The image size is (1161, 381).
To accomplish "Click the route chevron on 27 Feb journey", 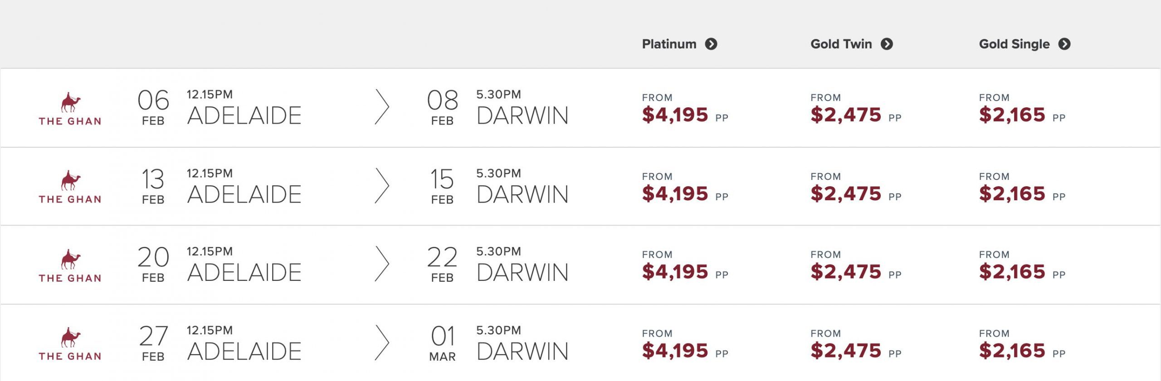I will (382, 342).
